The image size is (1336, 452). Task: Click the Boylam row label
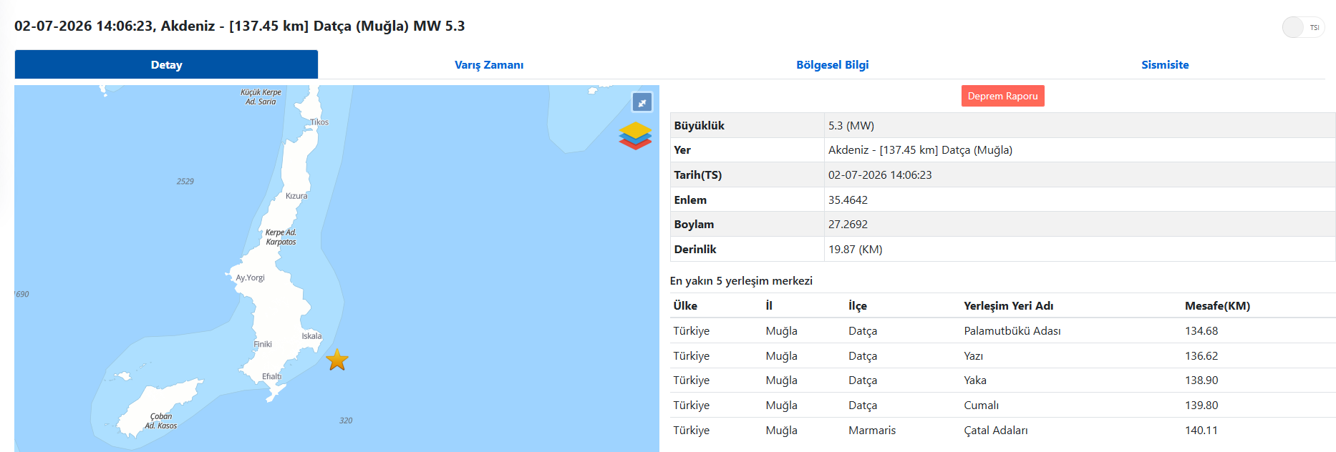(x=694, y=225)
